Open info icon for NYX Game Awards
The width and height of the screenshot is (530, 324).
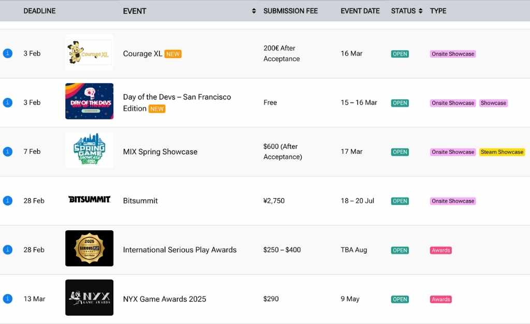(8, 299)
